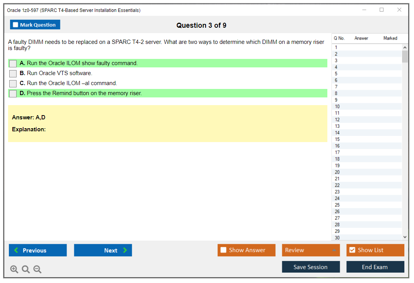The image size is (414, 283).
Task: Advance to the next question with Next
Action: tap(103, 250)
